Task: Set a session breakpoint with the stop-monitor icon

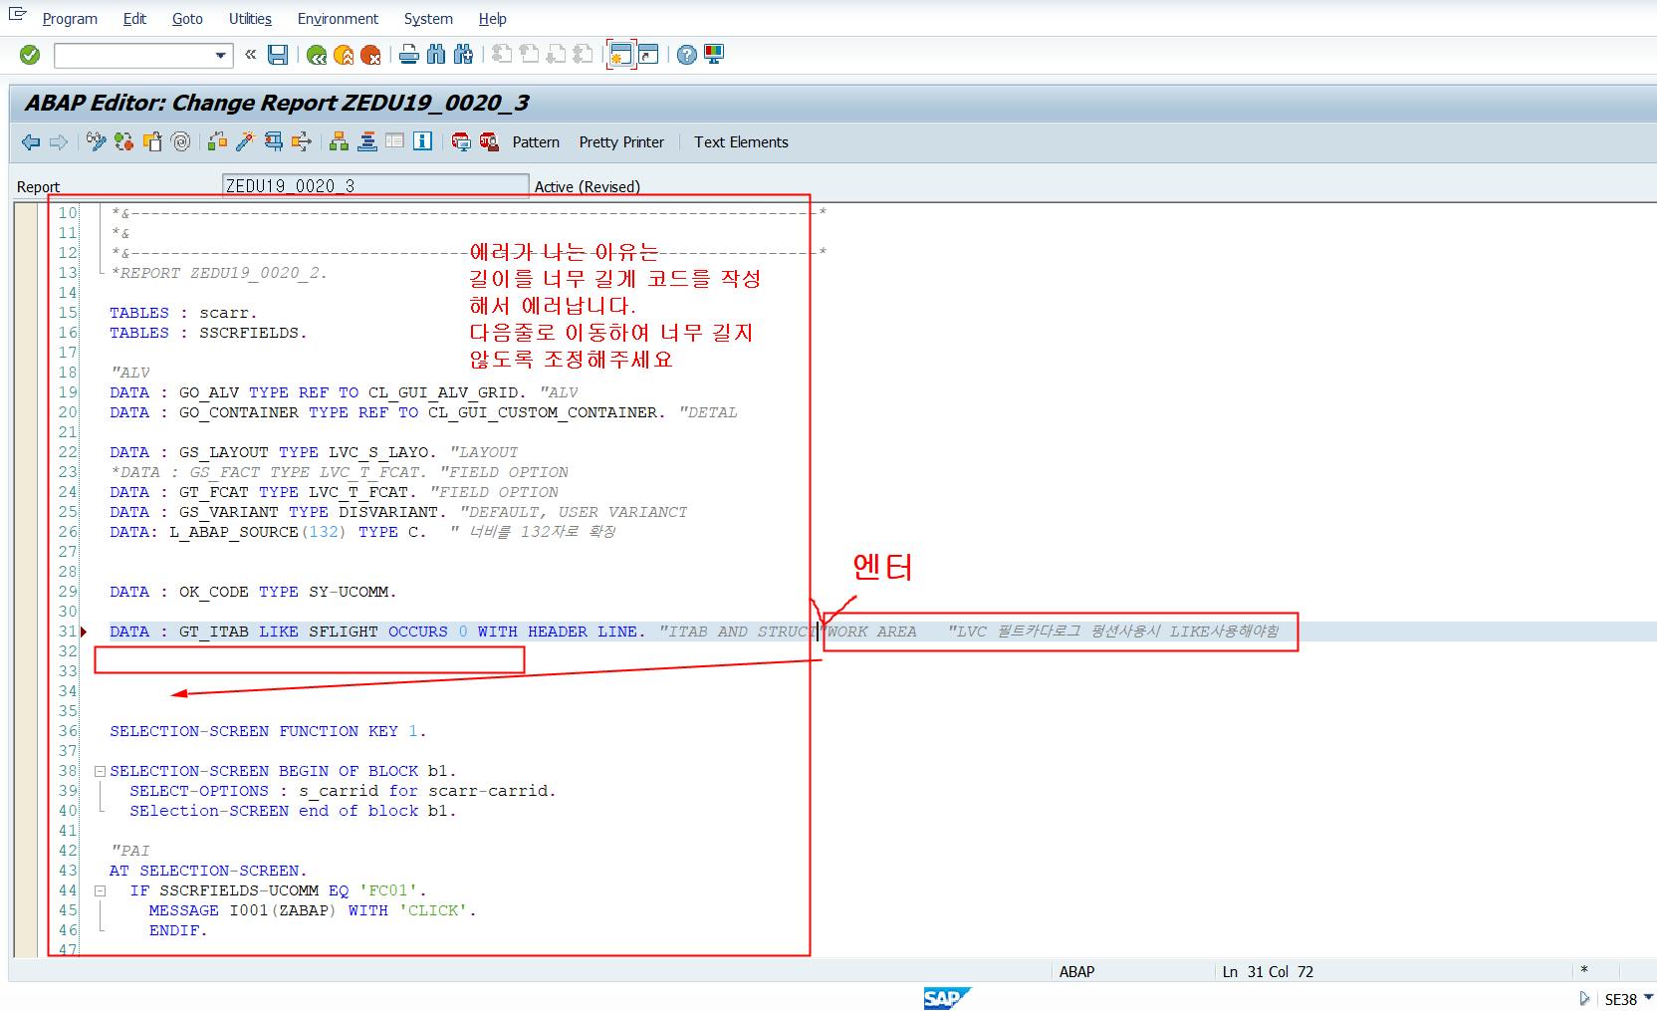Action: [461, 142]
